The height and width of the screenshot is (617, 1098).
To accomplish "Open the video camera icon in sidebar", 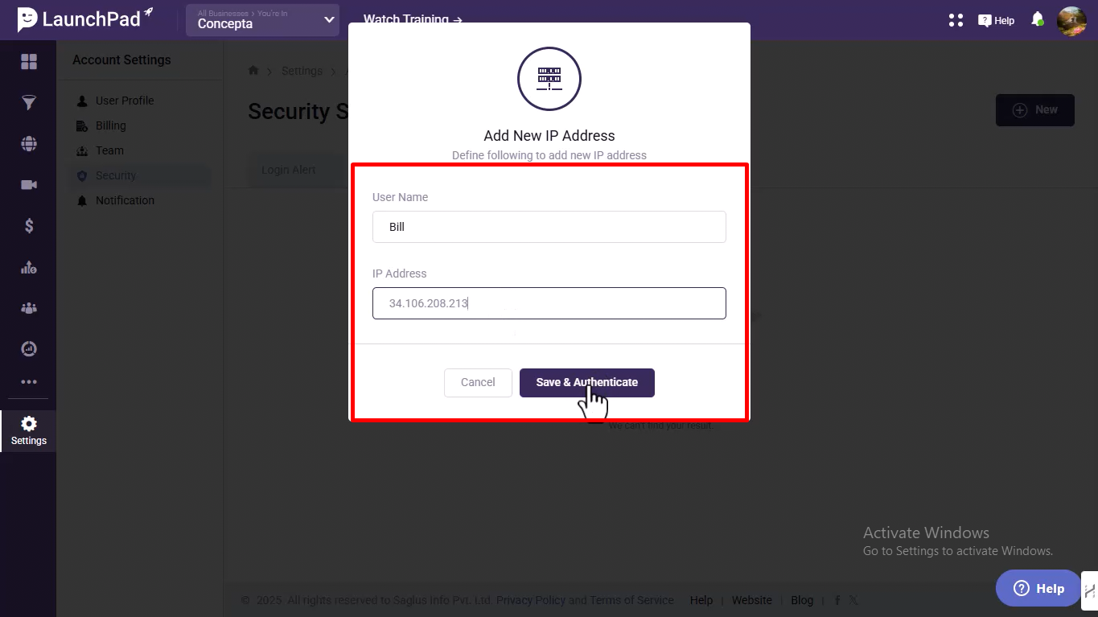I will click(x=29, y=185).
